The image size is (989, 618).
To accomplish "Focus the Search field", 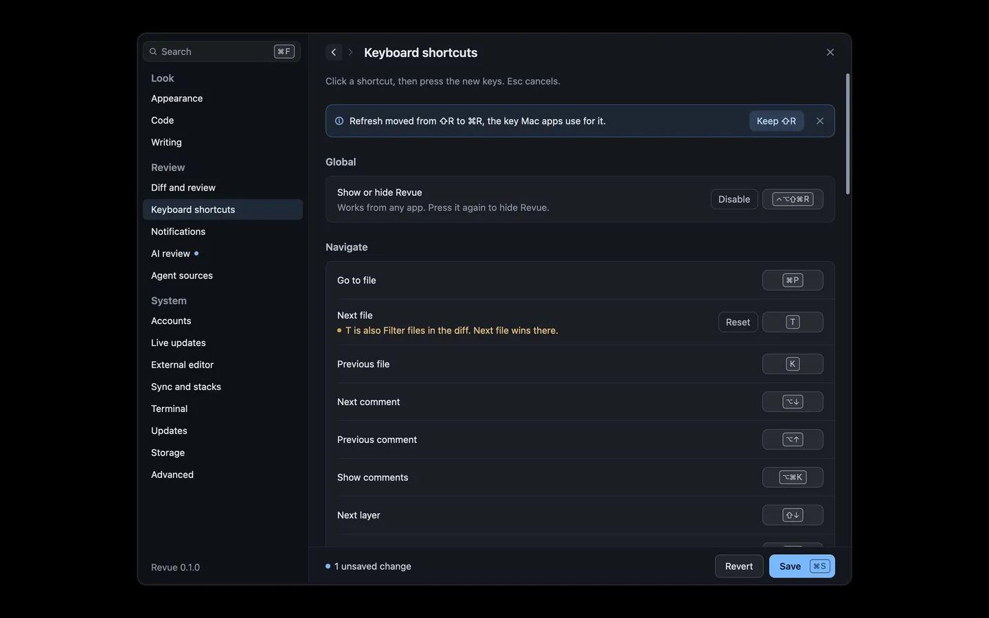I will (222, 51).
